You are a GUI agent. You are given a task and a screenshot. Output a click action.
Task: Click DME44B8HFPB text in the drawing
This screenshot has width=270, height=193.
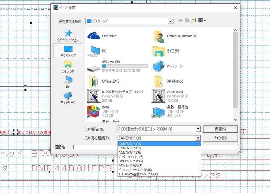(x=72, y=168)
